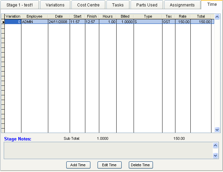Select the row indicator arrow for ADMIN entry
The width and height of the screenshot is (223, 172).
[3, 22]
